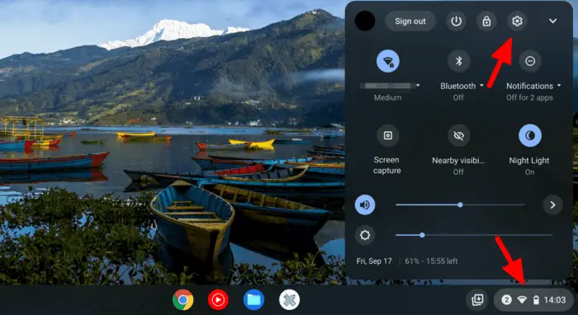Click the power button icon
The height and width of the screenshot is (315, 578).
pyautogui.click(x=457, y=21)
